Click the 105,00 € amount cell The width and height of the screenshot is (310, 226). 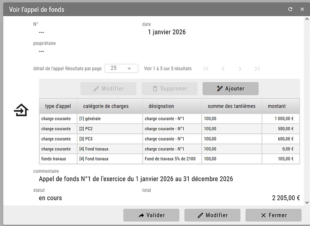click(x=281, y=159)
